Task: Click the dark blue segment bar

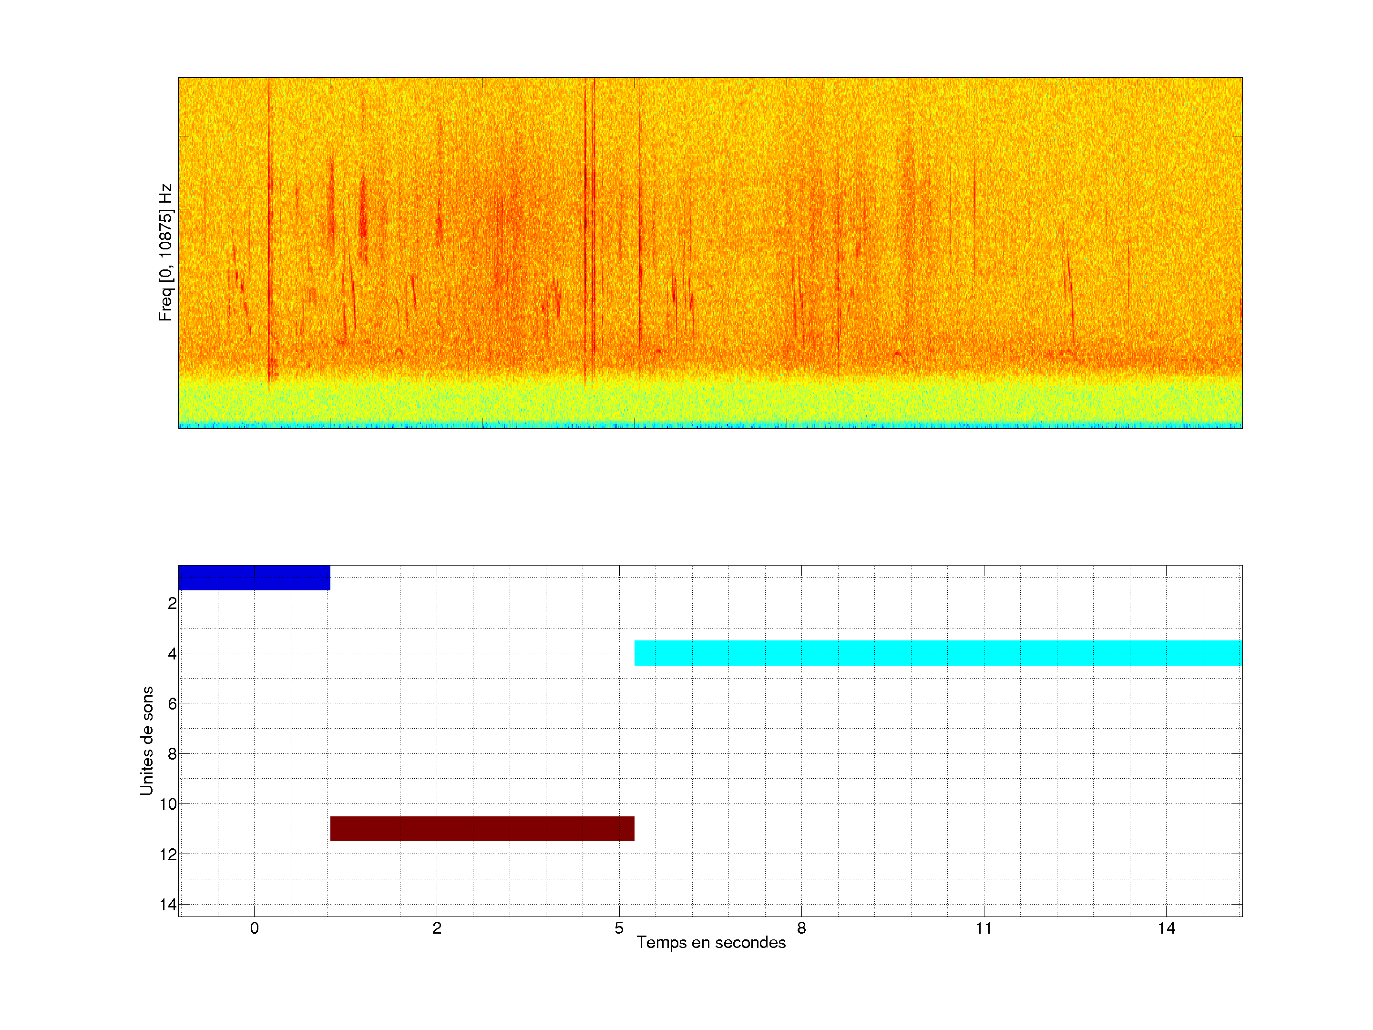Action: click(x=254, y=577)
